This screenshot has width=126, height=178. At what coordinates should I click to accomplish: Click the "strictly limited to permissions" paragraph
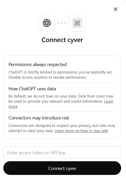click(60, 75)
